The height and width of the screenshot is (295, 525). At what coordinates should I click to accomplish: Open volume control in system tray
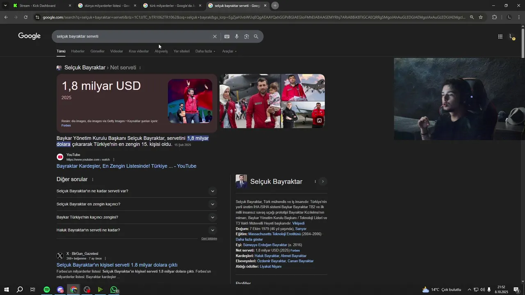point(482,290)
